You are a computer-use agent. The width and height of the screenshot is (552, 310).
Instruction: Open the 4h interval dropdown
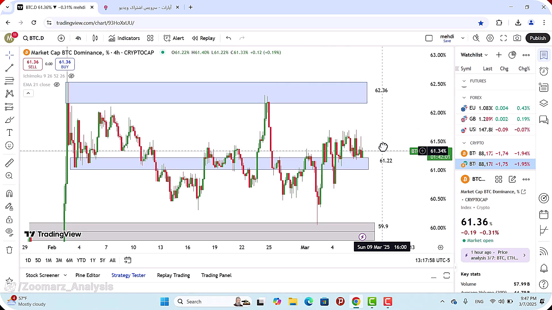78,38
